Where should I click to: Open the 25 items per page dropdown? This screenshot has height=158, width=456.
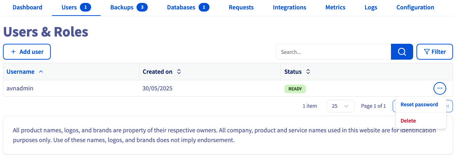[x=341, y=106]
